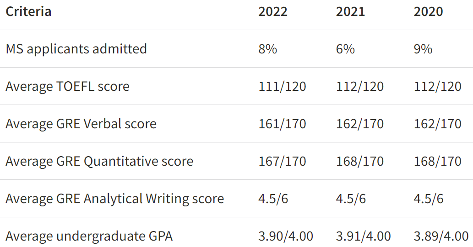
Task: Select the 167/170 GRE Quantitative cell
Action: (282, 161)
